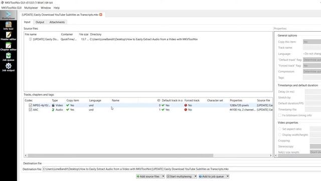Click left arrow of tracks horizontal scrollbar
Image resolution: width=321 pixels, height=181 pixels.
point(26,155)
